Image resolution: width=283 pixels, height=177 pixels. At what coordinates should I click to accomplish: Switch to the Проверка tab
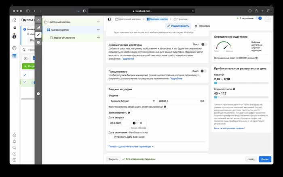202,26
